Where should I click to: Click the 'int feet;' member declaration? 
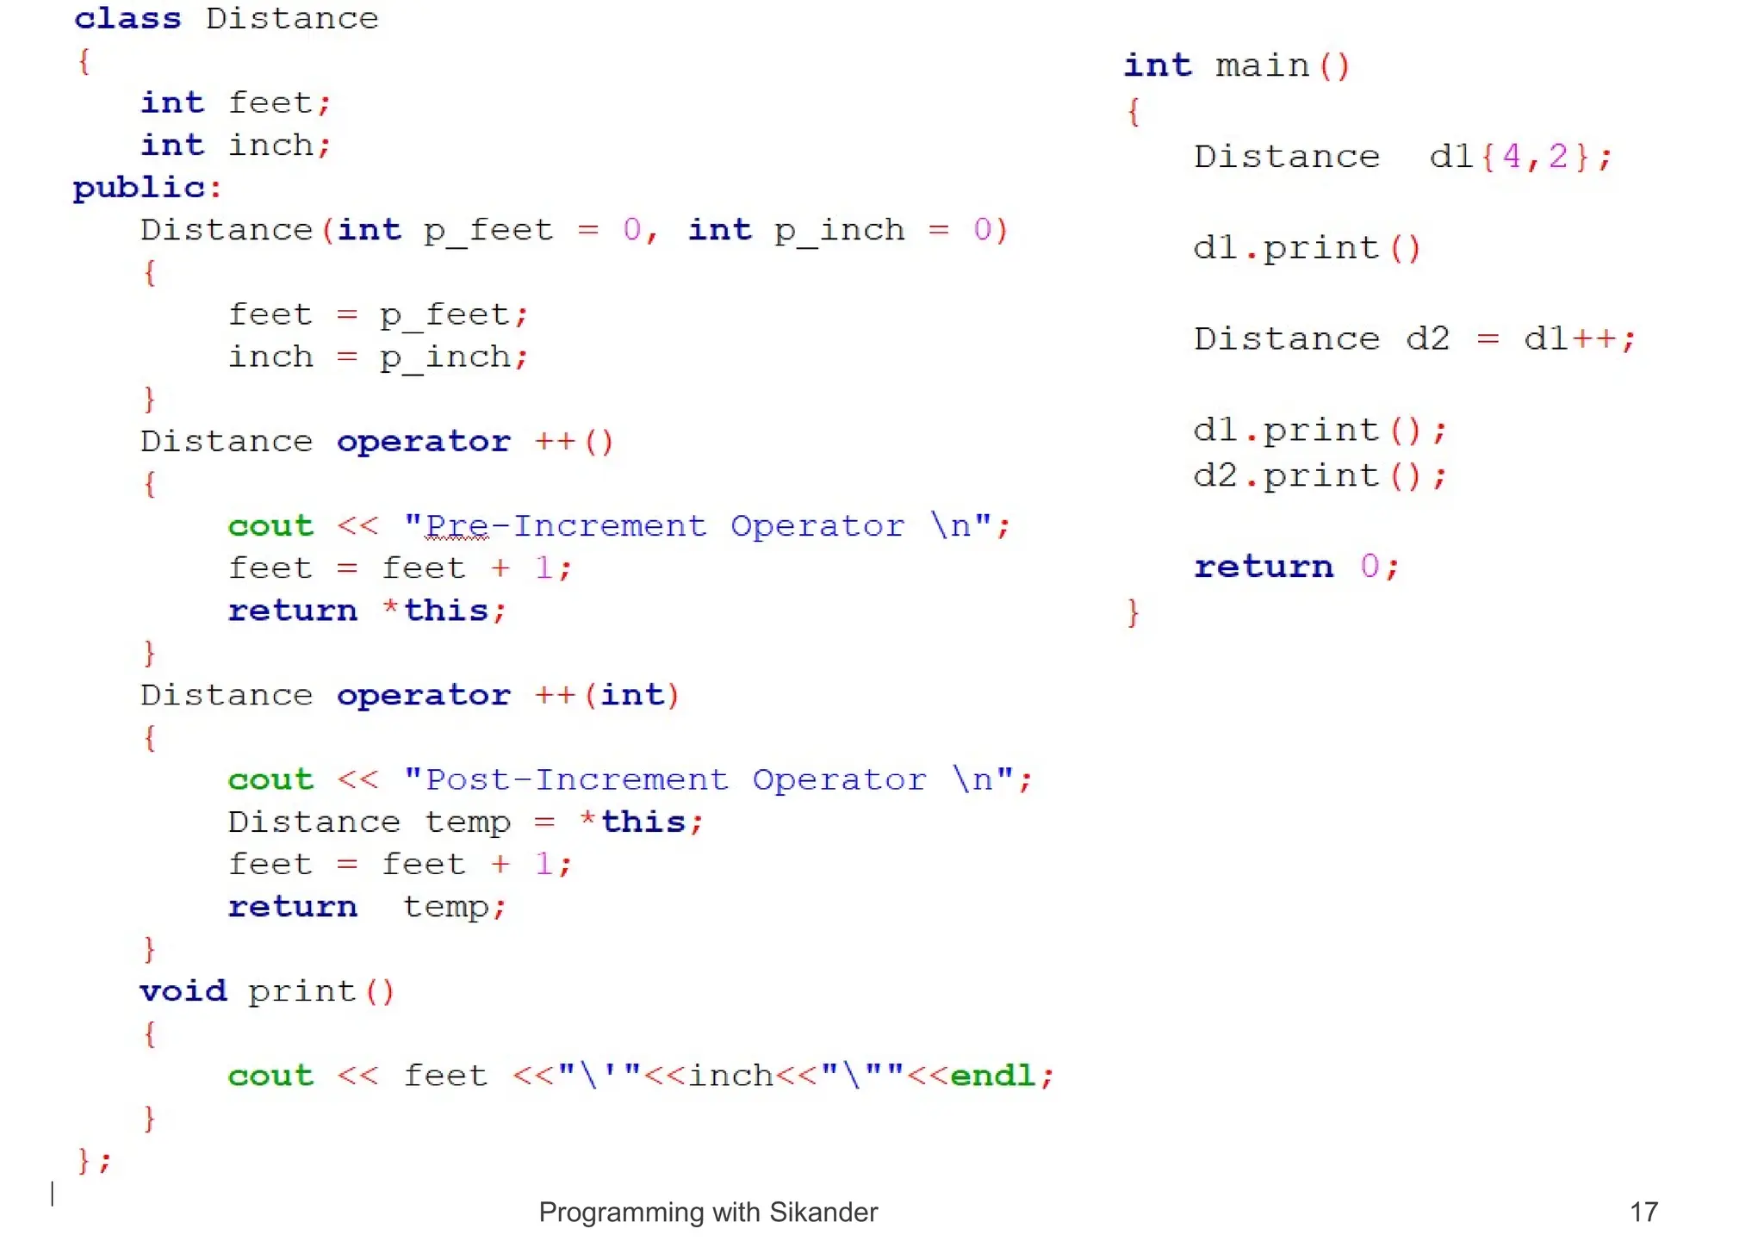(235, 103)
